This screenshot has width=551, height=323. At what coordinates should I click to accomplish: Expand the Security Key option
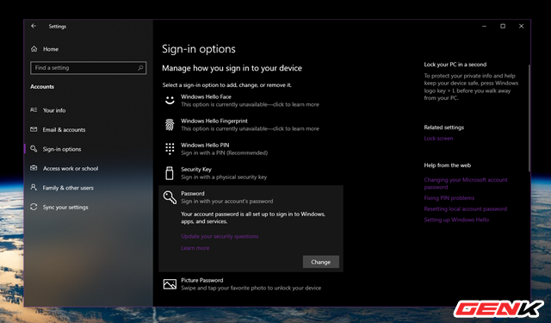[x=251, y=173]
